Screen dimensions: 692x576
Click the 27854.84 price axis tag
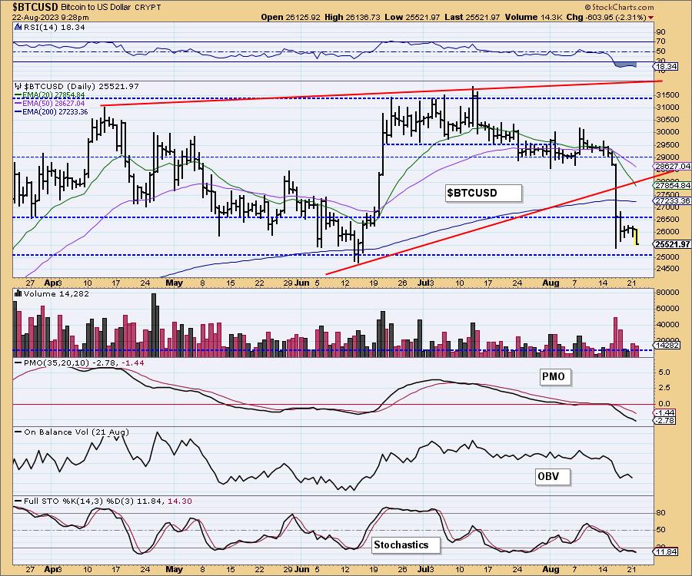[672, 186]
